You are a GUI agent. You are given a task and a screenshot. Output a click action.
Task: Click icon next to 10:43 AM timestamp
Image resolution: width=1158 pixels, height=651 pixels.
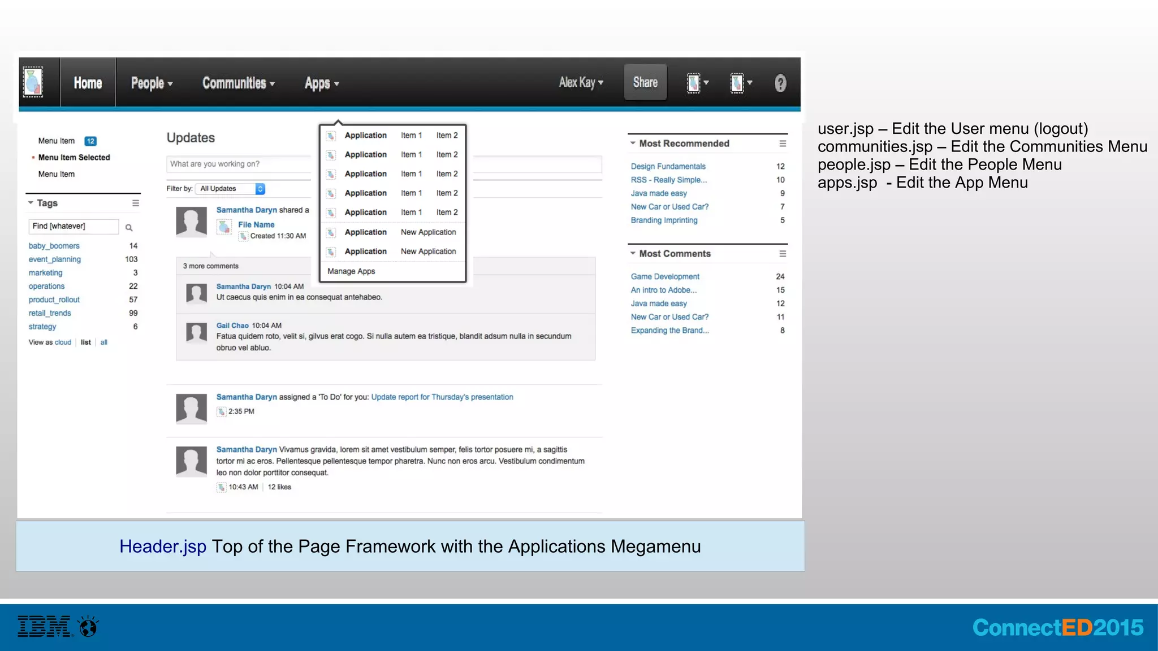pos(222,487)
